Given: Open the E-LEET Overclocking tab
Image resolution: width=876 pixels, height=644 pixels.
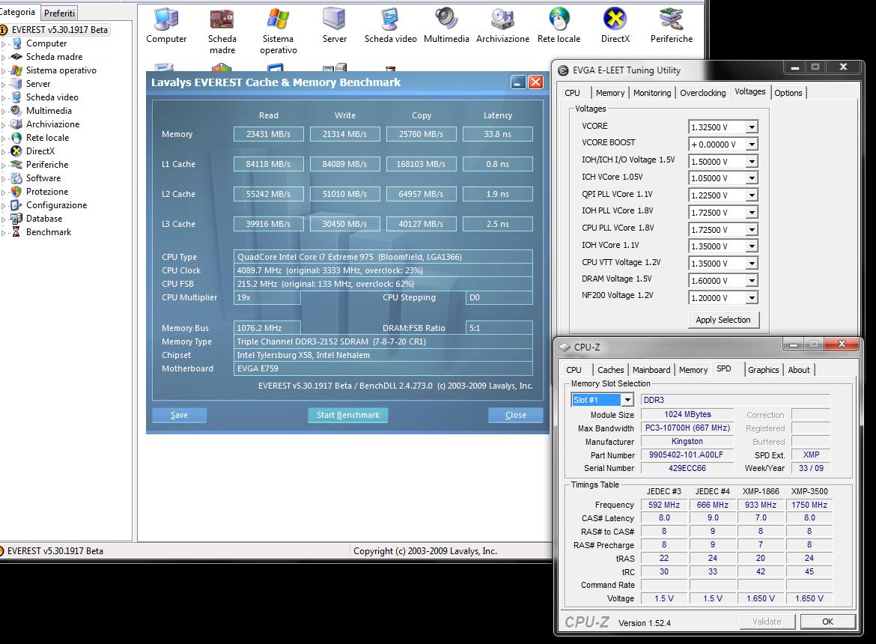Looking at the screenshot, I should 702,94.
